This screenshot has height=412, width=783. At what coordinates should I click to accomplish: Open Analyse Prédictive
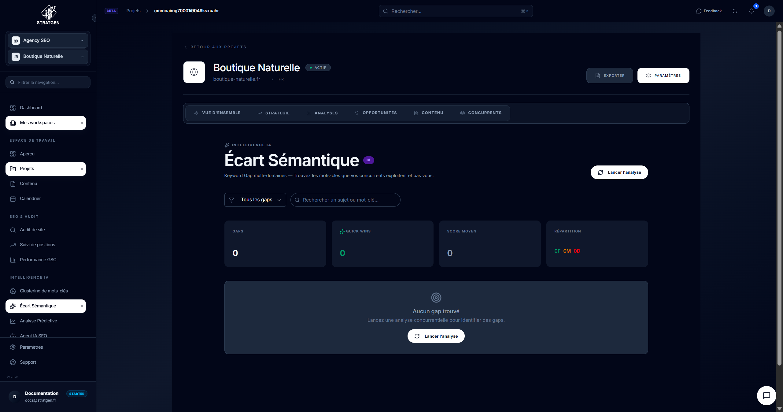(x=38, y=321)
